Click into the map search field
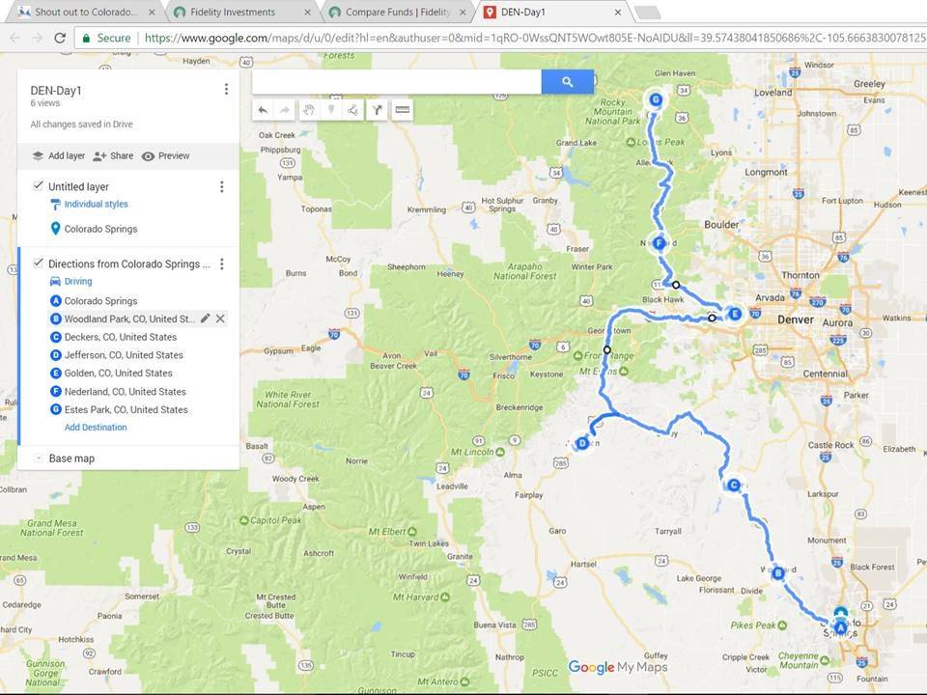The image size is (927, 695). click(x=397, y=81)
